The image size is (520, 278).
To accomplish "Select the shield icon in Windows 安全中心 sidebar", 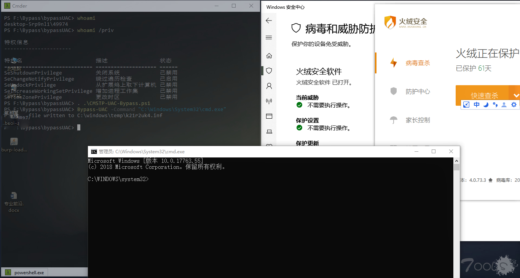I will coord(269,71).
